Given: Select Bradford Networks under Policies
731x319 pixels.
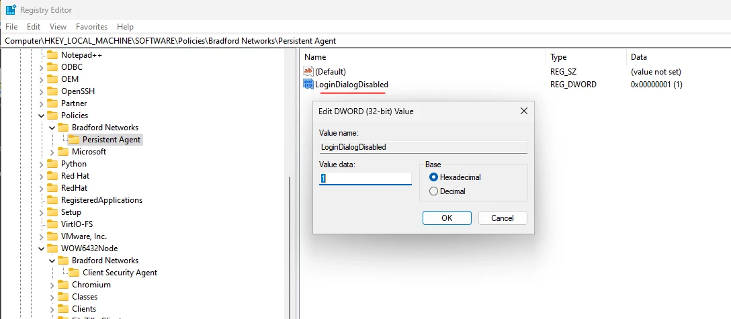Looking at the screenshot, I should coord(105,127).
